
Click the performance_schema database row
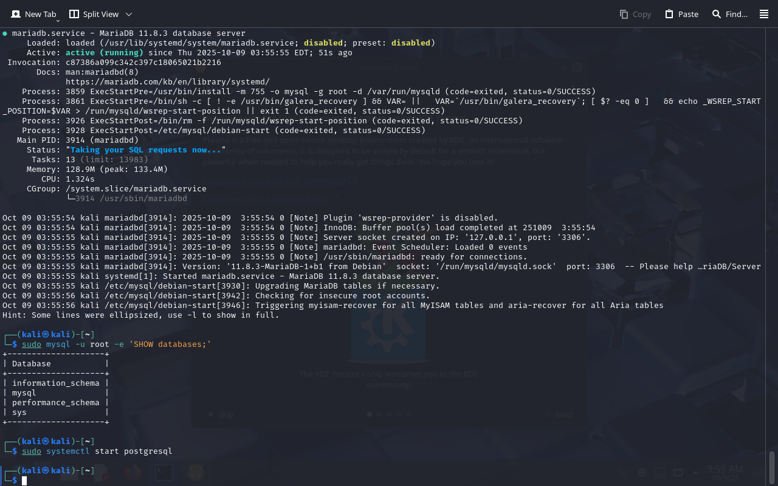(x=55, y=403)
